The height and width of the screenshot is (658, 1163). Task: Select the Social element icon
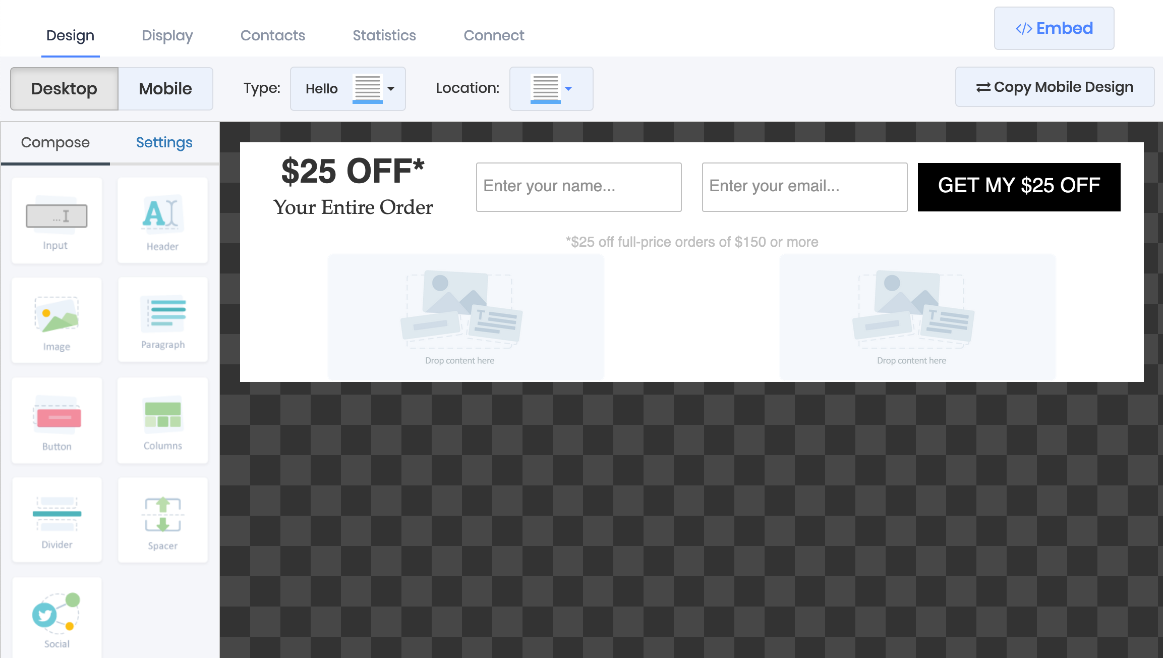(x=56, y=618)
